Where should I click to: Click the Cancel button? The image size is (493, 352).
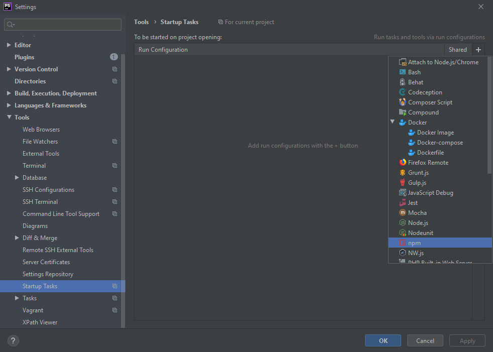tap(425, 340)
